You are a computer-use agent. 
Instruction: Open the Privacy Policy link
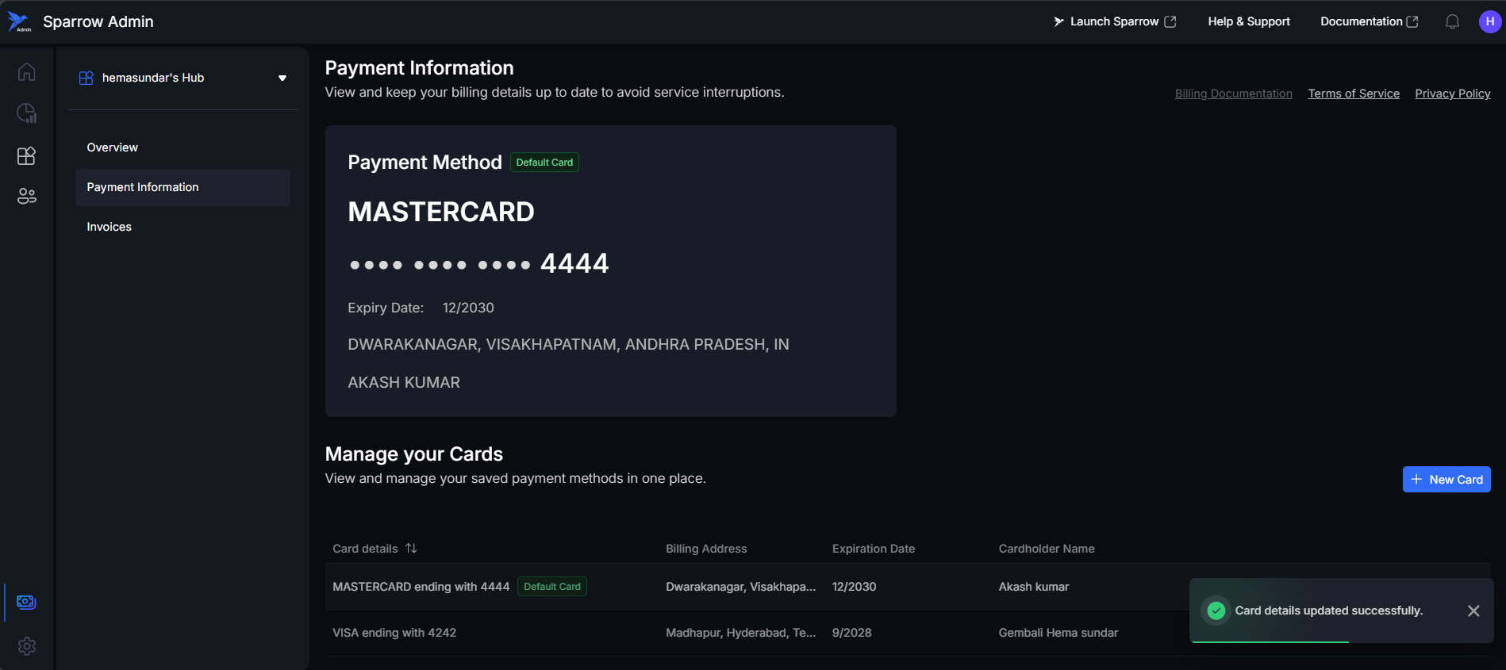click(1452, 94)
